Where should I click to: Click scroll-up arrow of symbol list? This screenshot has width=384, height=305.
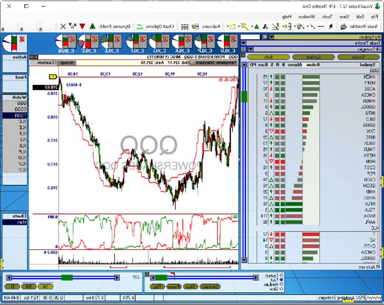[x=244, y=65]
